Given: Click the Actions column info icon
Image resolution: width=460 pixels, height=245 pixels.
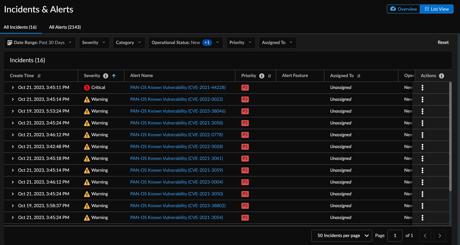Looking at the screenshot, I should (442, 76).
